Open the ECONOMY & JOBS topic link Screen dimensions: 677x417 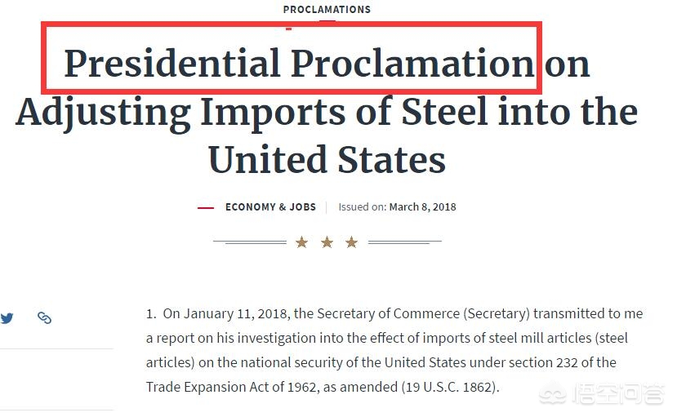point(270,207)
